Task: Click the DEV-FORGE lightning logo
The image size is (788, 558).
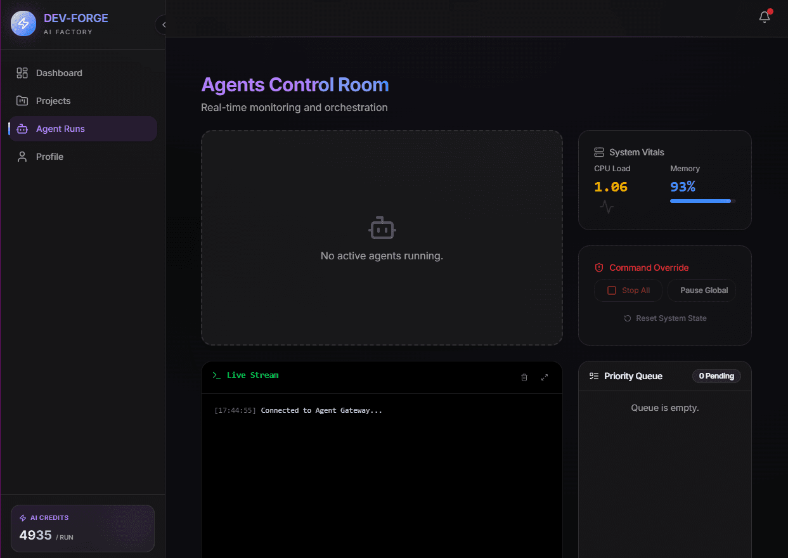Action: click(23, 24)
